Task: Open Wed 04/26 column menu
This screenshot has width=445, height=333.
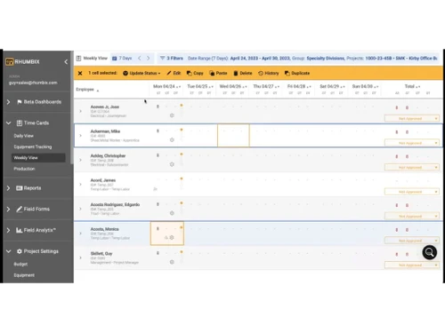Action: tap(245, 87)
